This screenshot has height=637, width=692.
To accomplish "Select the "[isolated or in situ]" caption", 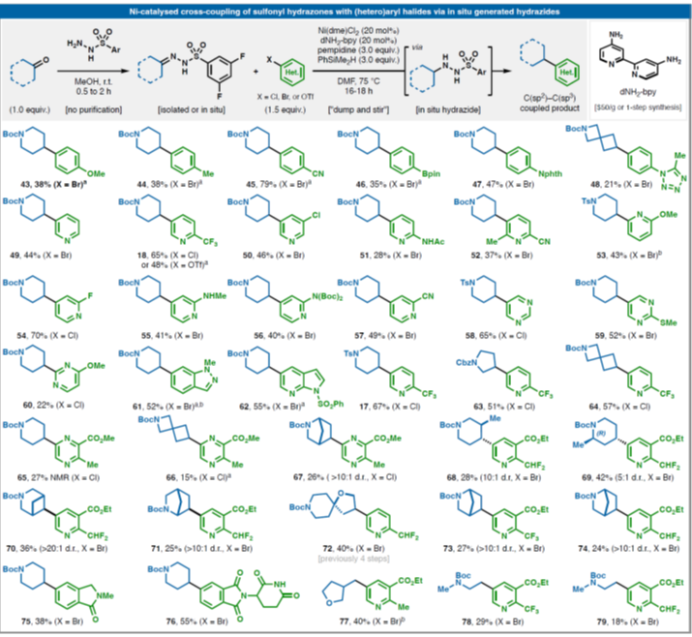I will pyautogui.click(x=192, y=109).
